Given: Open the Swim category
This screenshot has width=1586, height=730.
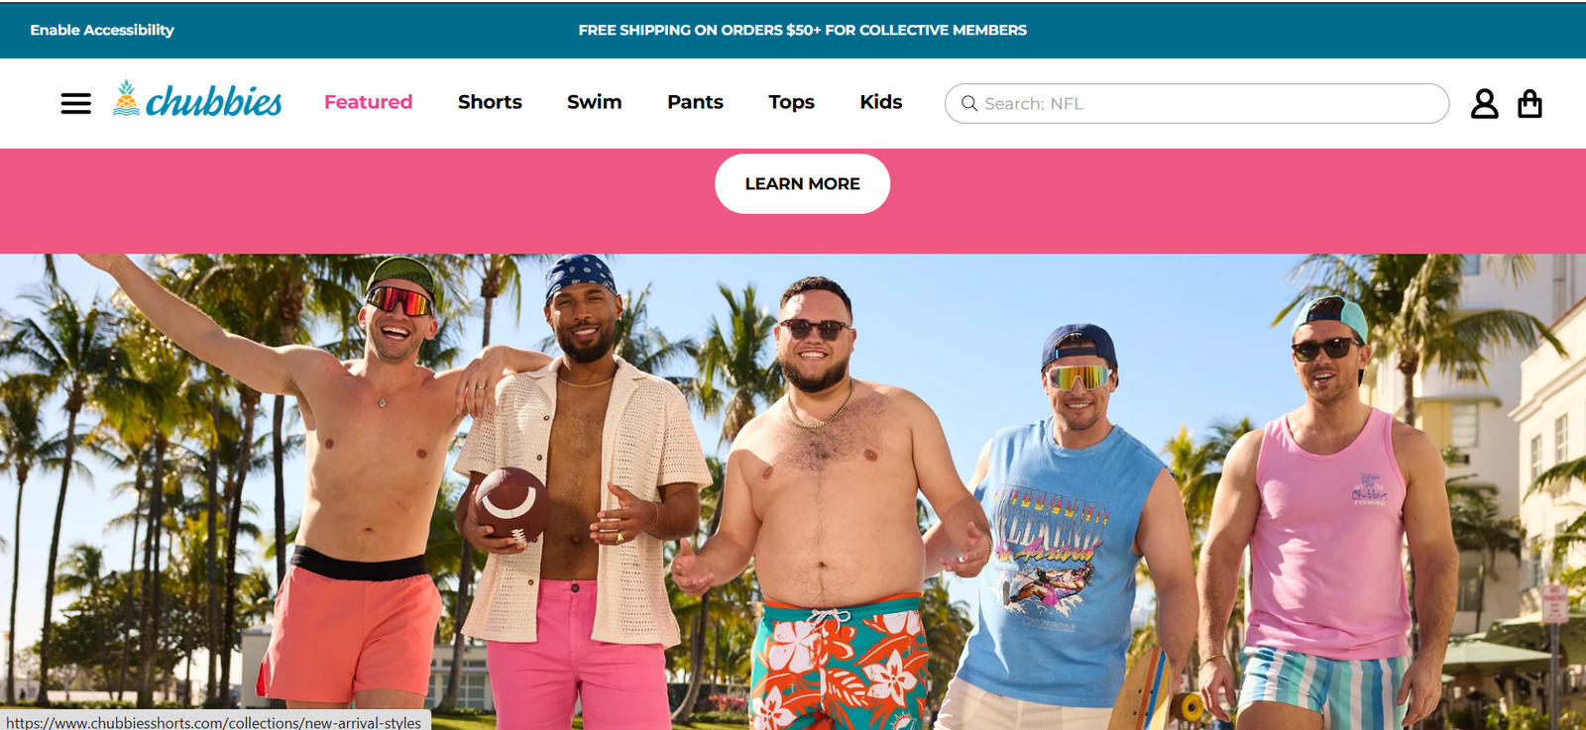Looking at the screenshot, I should click(x=594, y=102).
